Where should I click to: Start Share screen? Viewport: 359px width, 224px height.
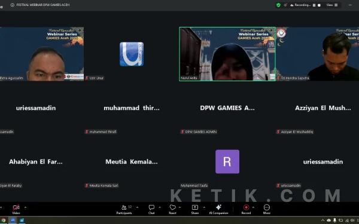(x=195, y=209)
